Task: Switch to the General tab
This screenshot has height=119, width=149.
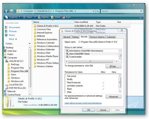Action: click(x=67, y=37)
